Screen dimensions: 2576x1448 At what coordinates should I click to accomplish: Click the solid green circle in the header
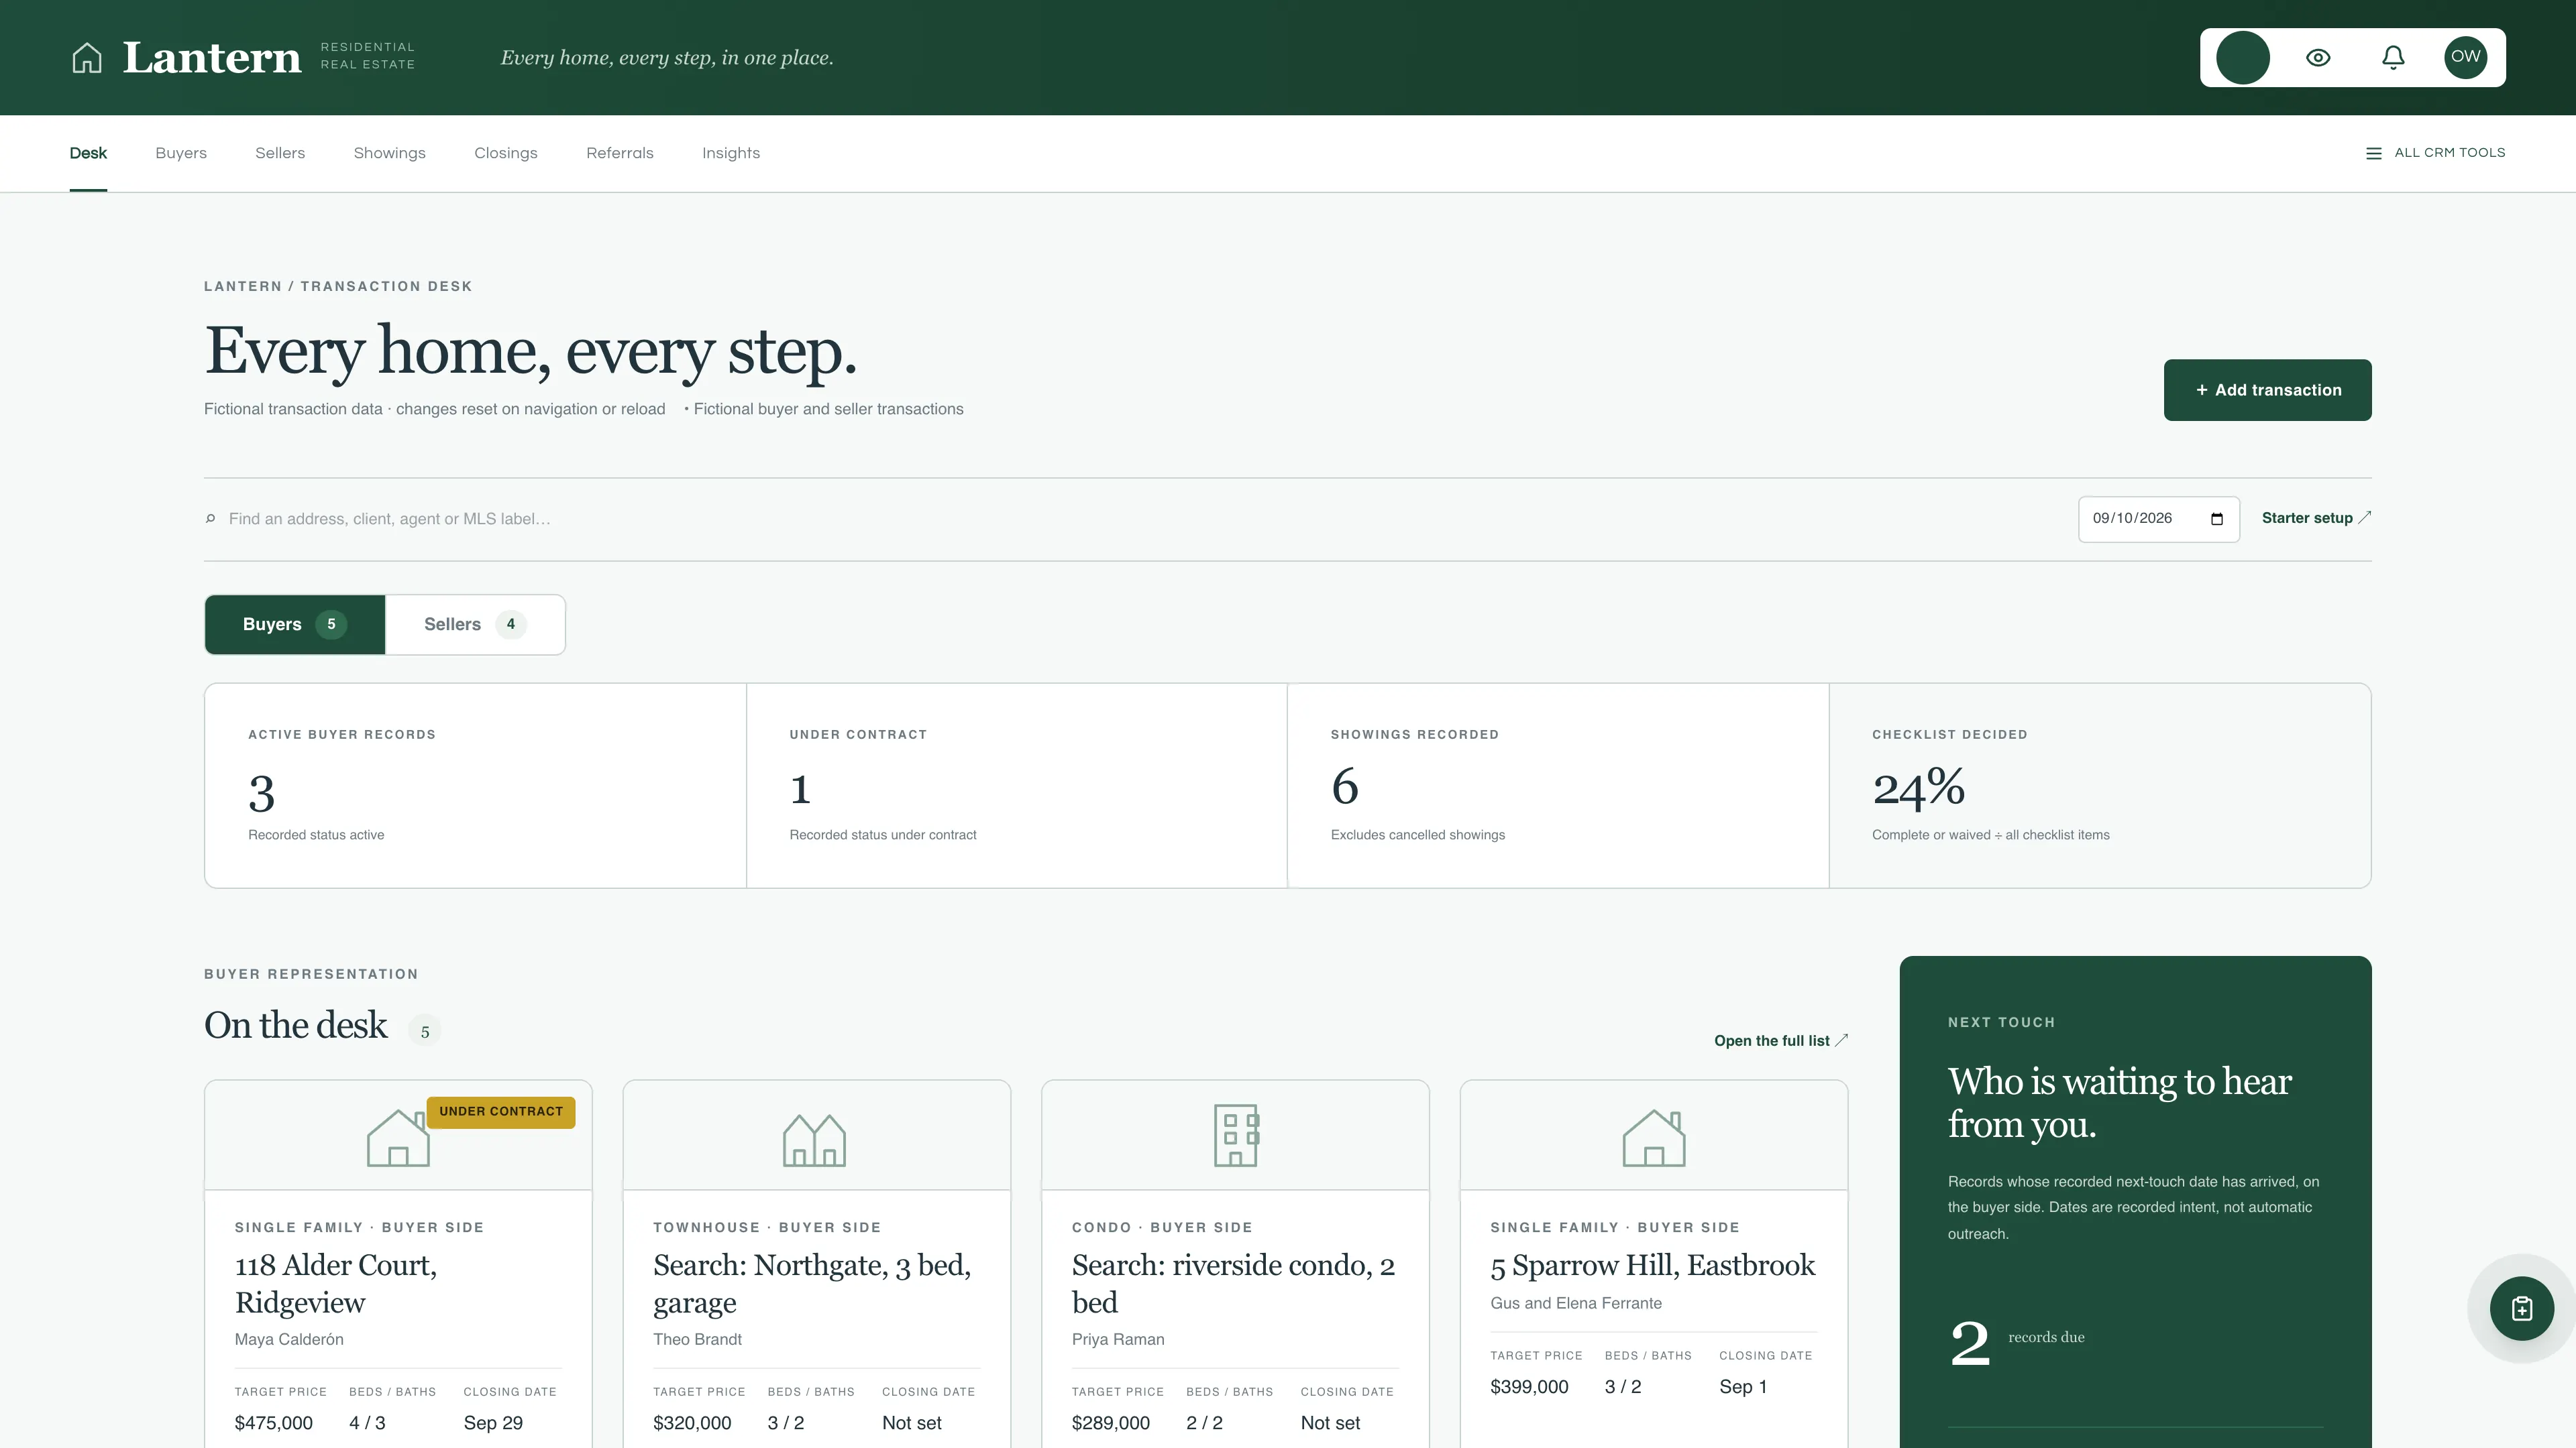click(x=2242, y=58)
